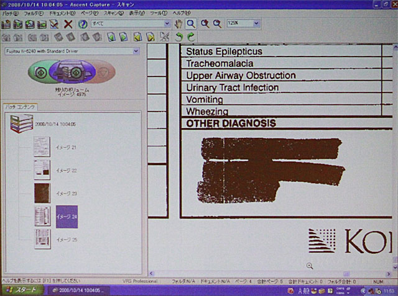Select the batch 2008/10/14 10:04:05 tree node
Image resolution: width=398 pixels, height=296 pixels.
coord(55,124)
